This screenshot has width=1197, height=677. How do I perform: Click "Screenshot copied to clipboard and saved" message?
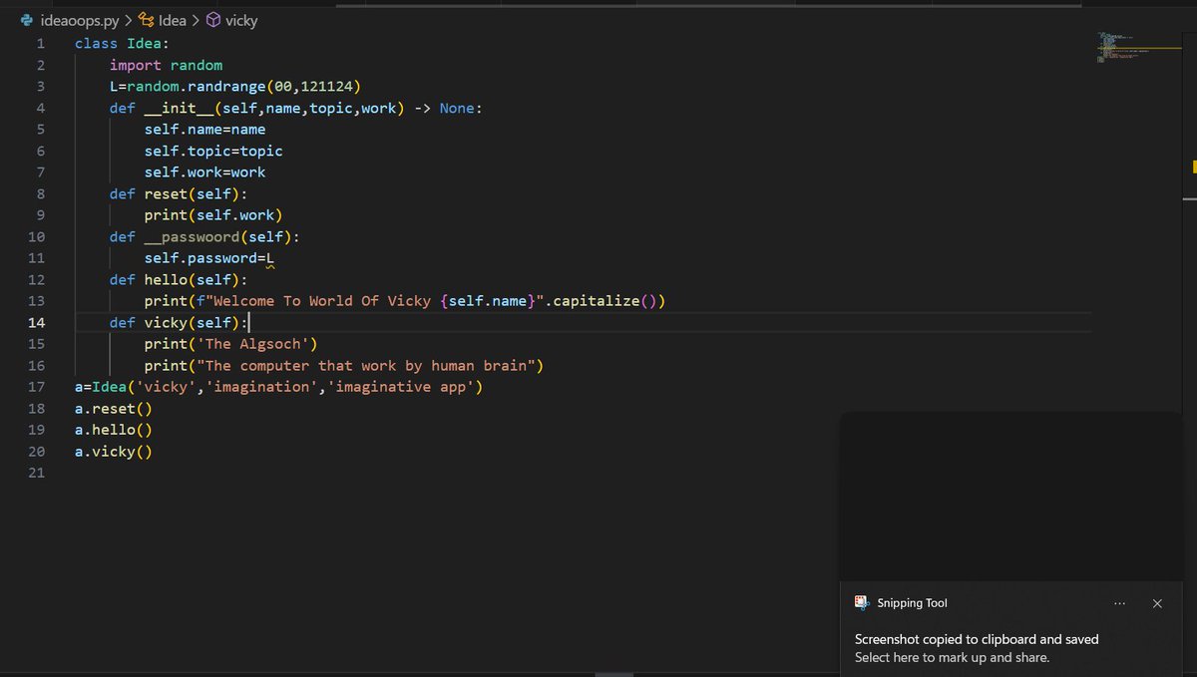pos(977,639)
